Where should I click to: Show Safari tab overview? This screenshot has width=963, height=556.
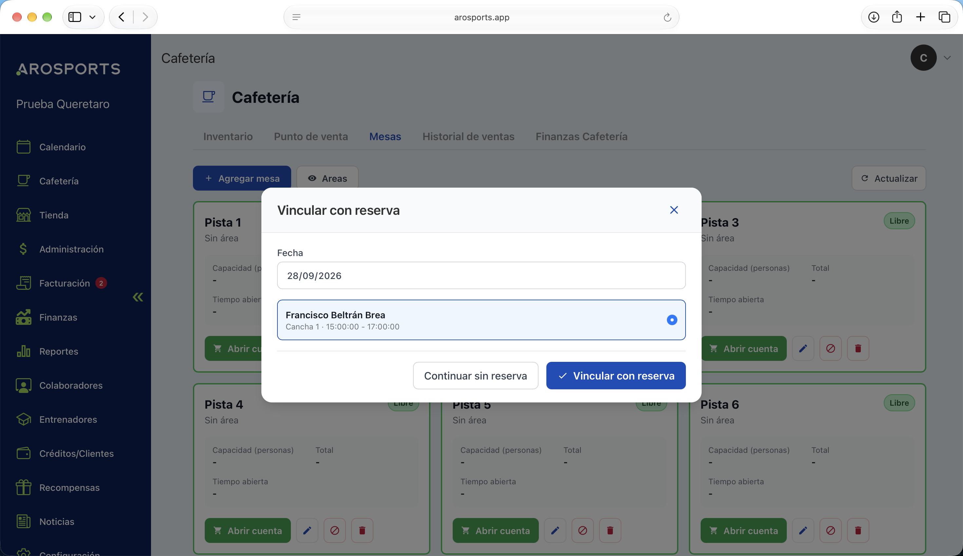[944, 17]
